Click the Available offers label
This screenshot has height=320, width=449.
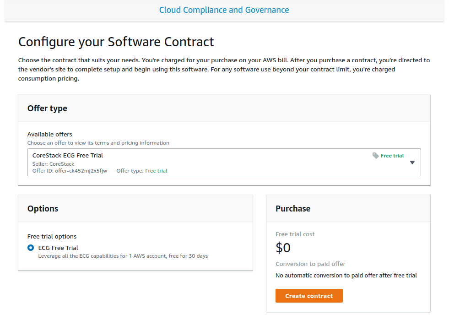coord(49,134)
